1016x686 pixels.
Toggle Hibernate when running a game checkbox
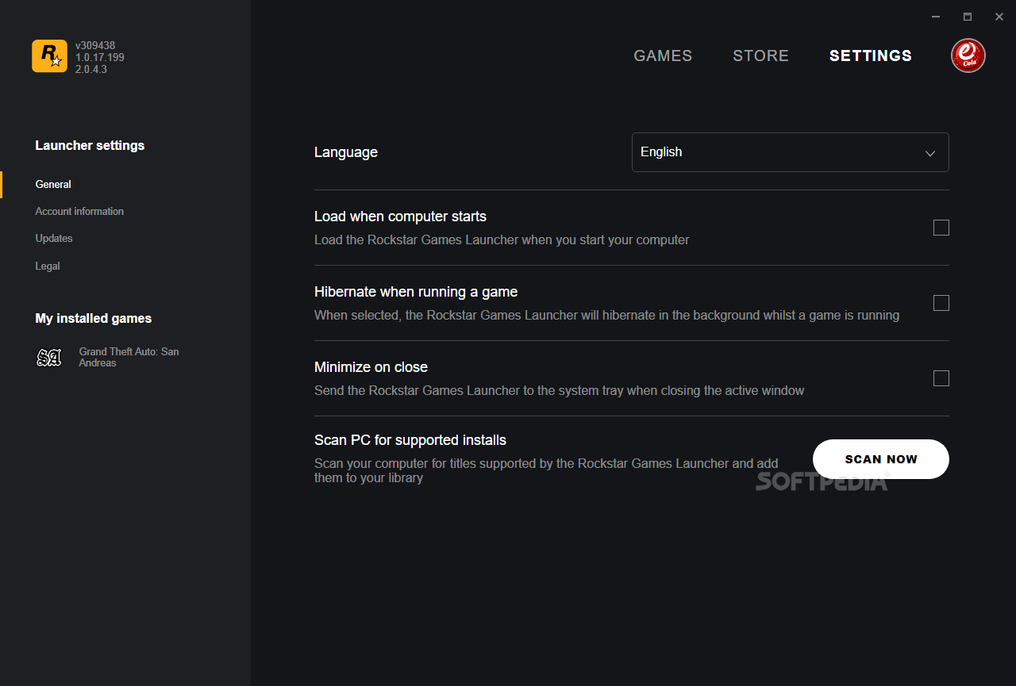pyautogui.click(x=941, y=303)
